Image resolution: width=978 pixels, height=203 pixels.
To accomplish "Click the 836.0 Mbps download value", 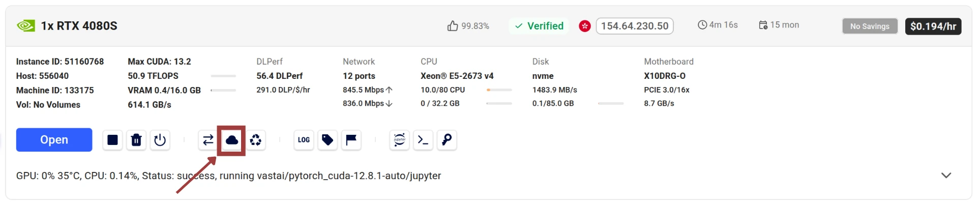I will [368, 103].
